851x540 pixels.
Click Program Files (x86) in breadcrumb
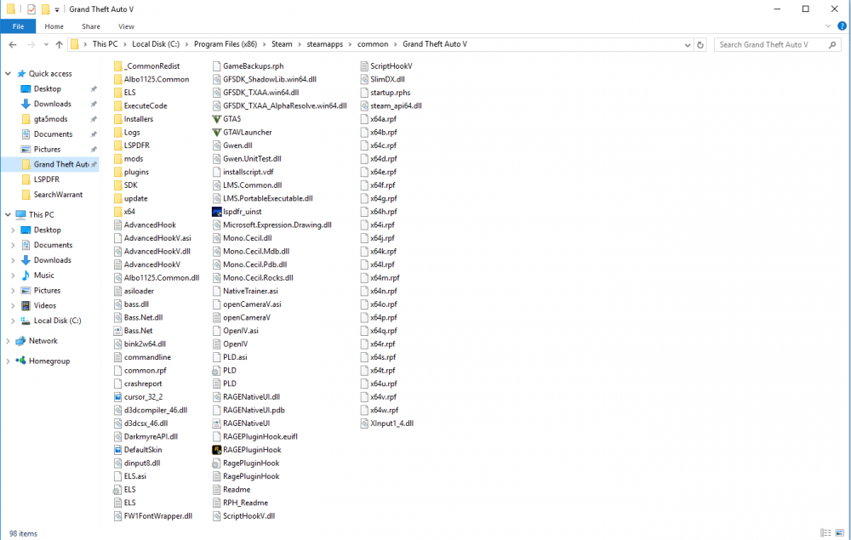[x=226, y=44]
